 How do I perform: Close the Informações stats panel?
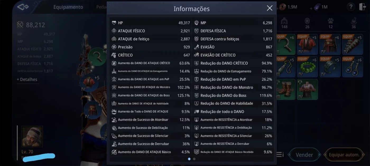tap(270, 8)
